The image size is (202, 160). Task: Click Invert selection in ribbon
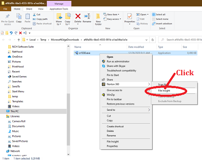click(x=162, y=24)
